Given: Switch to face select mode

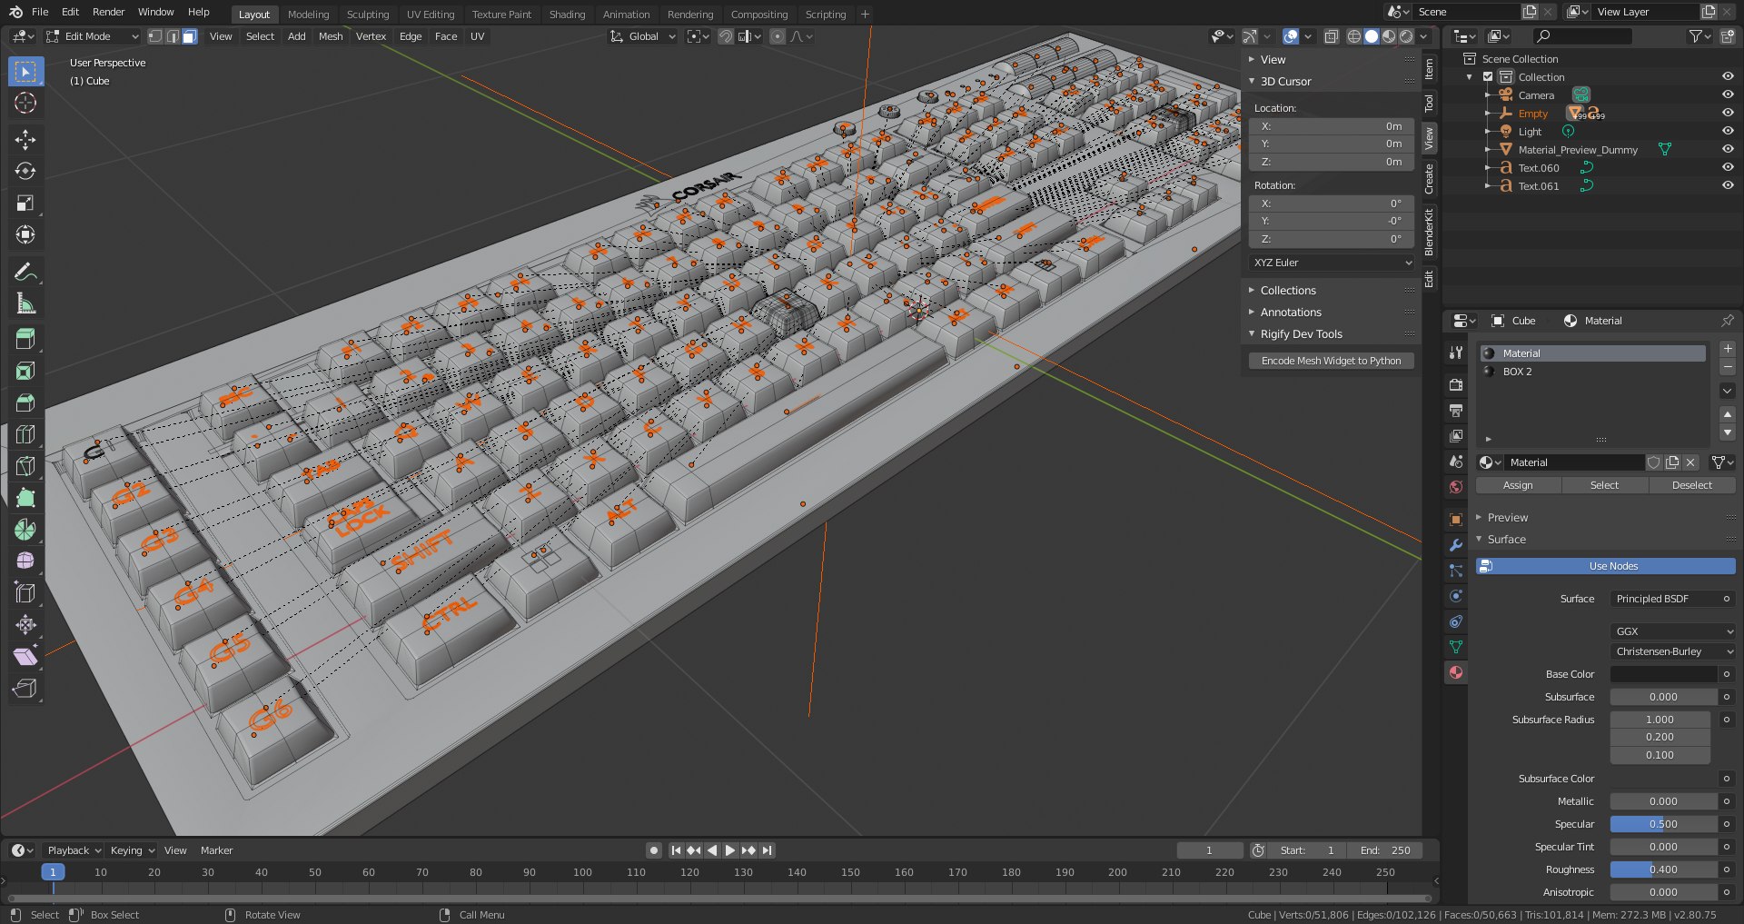Looking at the screenshot, I should pyautogui.click(x=189, y=36).
